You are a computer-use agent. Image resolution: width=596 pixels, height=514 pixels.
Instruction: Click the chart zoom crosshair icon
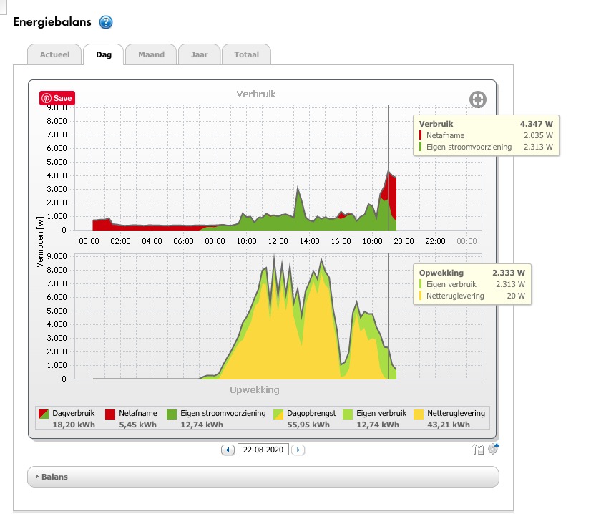478,100
